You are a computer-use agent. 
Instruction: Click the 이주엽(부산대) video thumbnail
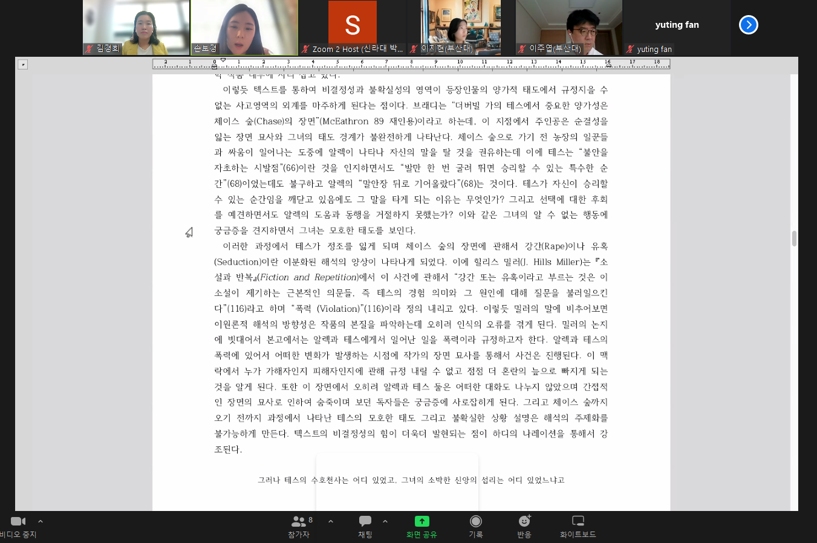coord(569,27)
